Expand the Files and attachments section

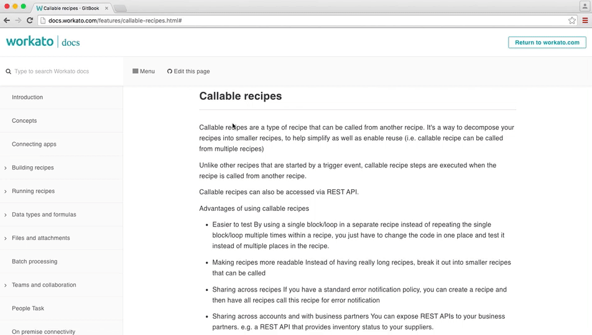(x=6, y=238)
